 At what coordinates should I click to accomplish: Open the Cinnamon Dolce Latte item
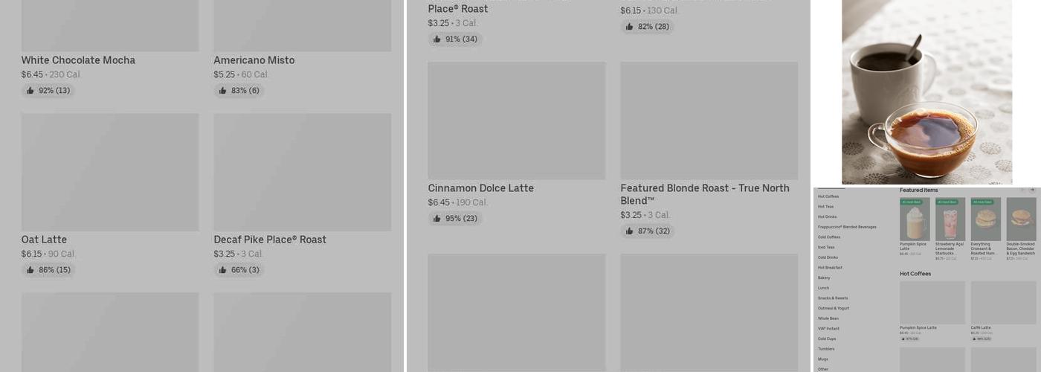(x=480, y=188)
